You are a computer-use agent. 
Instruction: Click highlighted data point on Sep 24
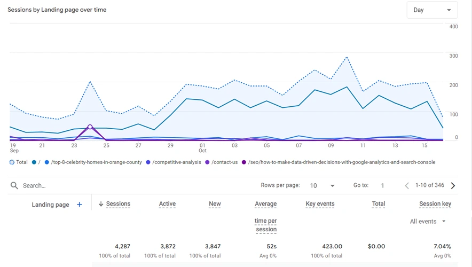click(90, 127)
